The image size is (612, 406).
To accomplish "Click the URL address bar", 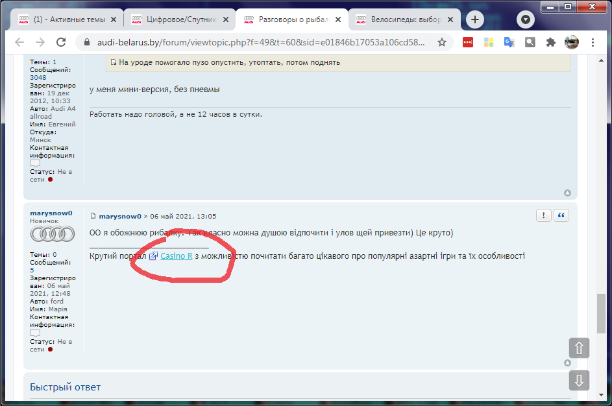I will pos(260,42).
